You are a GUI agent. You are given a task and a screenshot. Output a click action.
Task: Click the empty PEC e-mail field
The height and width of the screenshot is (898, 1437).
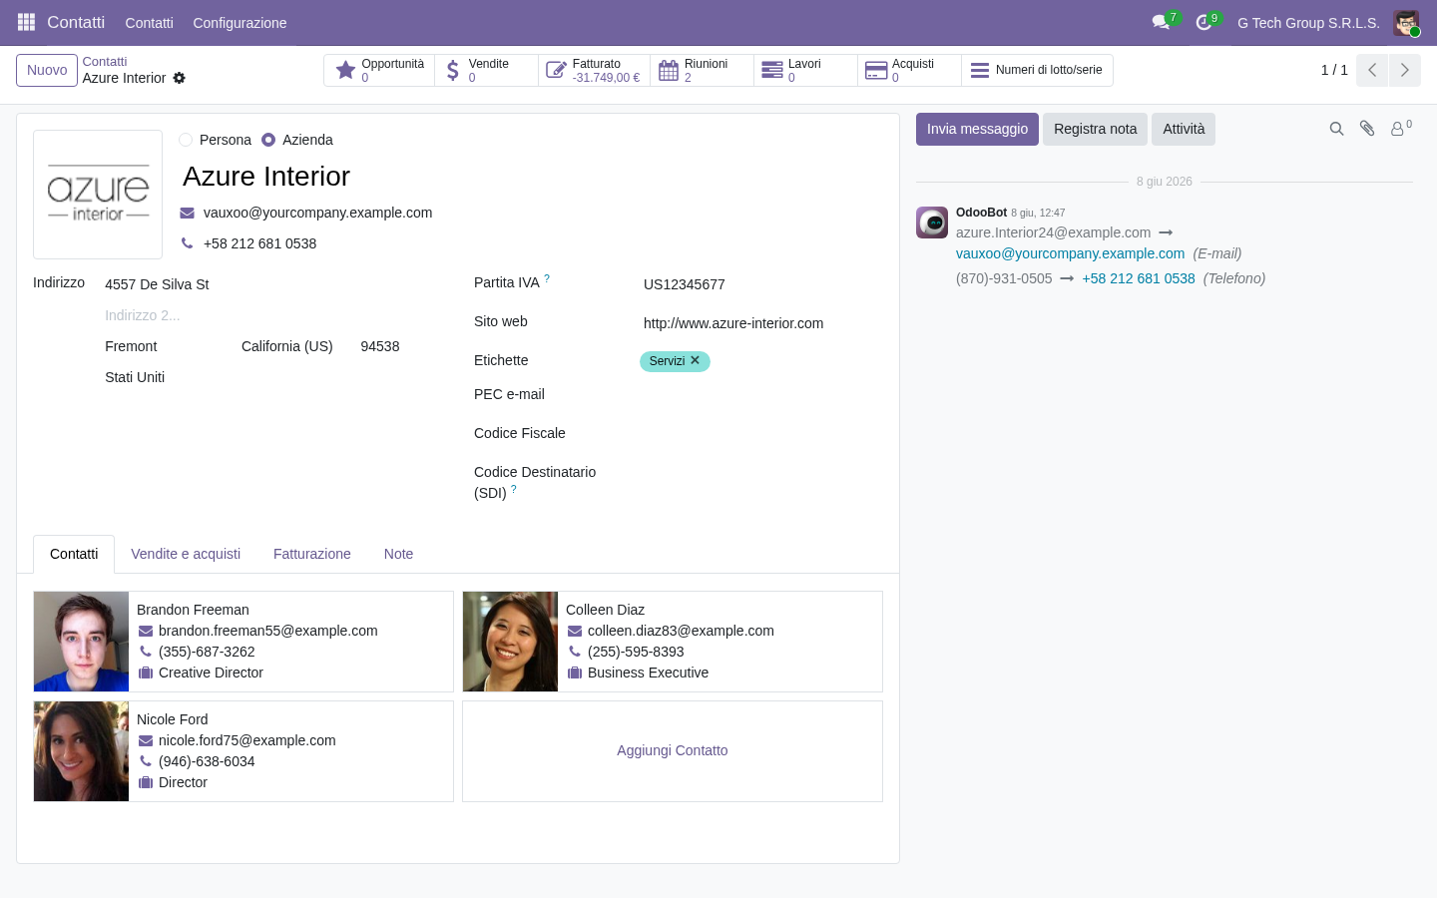coord(761,395)
